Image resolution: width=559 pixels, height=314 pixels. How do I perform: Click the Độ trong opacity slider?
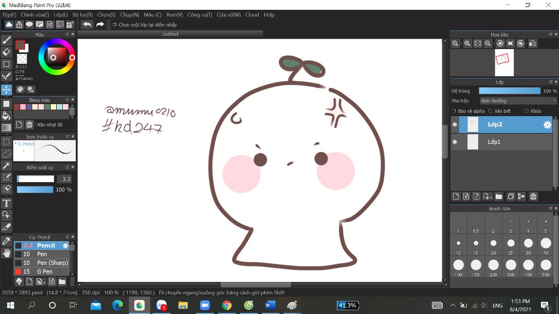pos(509,91)
